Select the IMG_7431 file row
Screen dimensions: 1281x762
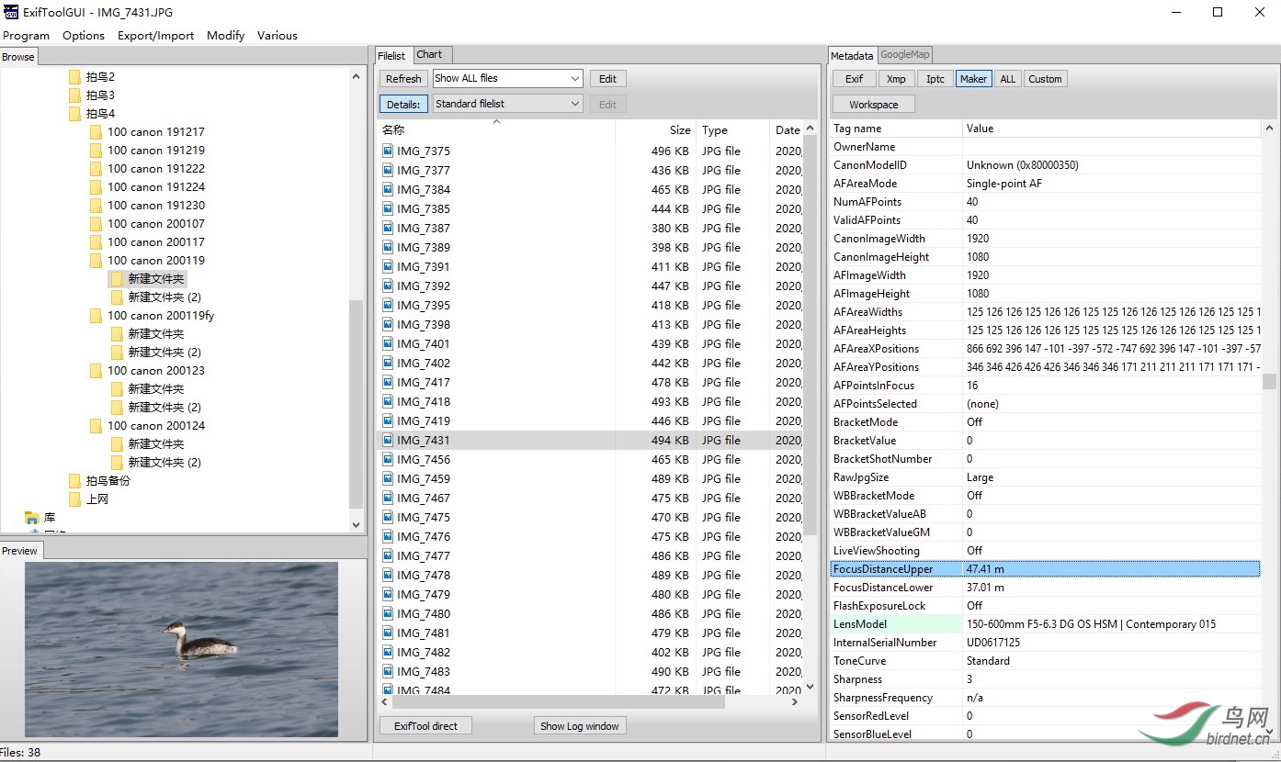pos(590,440)
